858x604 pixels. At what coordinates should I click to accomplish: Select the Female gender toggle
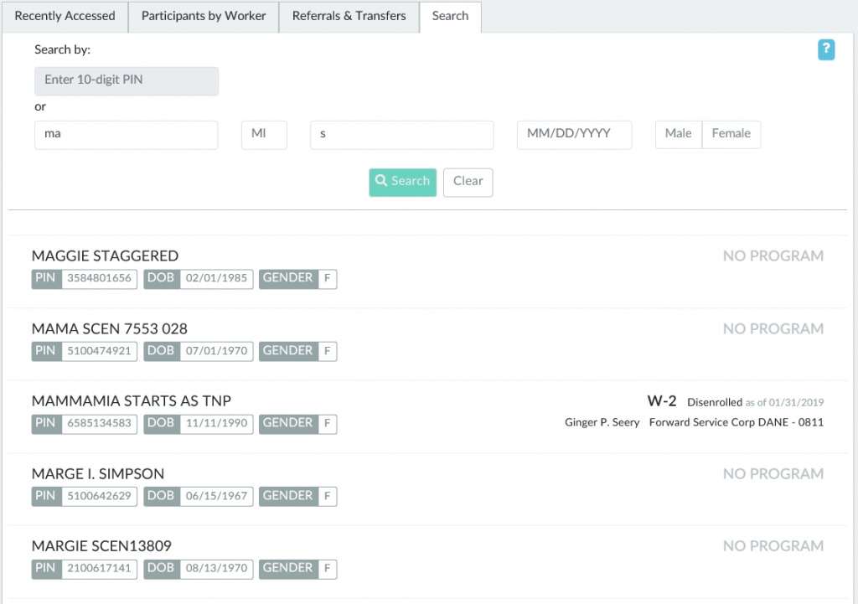coord(731,134)
